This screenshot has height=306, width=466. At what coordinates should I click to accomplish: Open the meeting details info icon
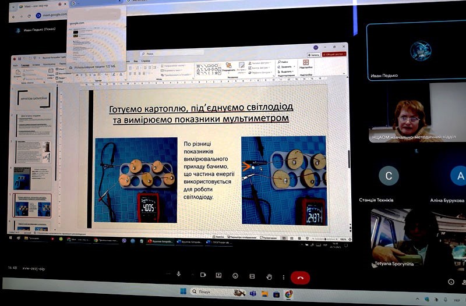451,282
